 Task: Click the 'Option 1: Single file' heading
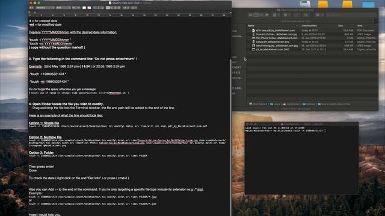coord(44,123)
